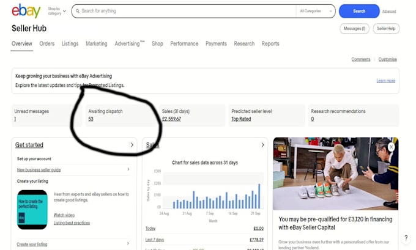
Task: Open the Shop tab
Action: (157, 43)
